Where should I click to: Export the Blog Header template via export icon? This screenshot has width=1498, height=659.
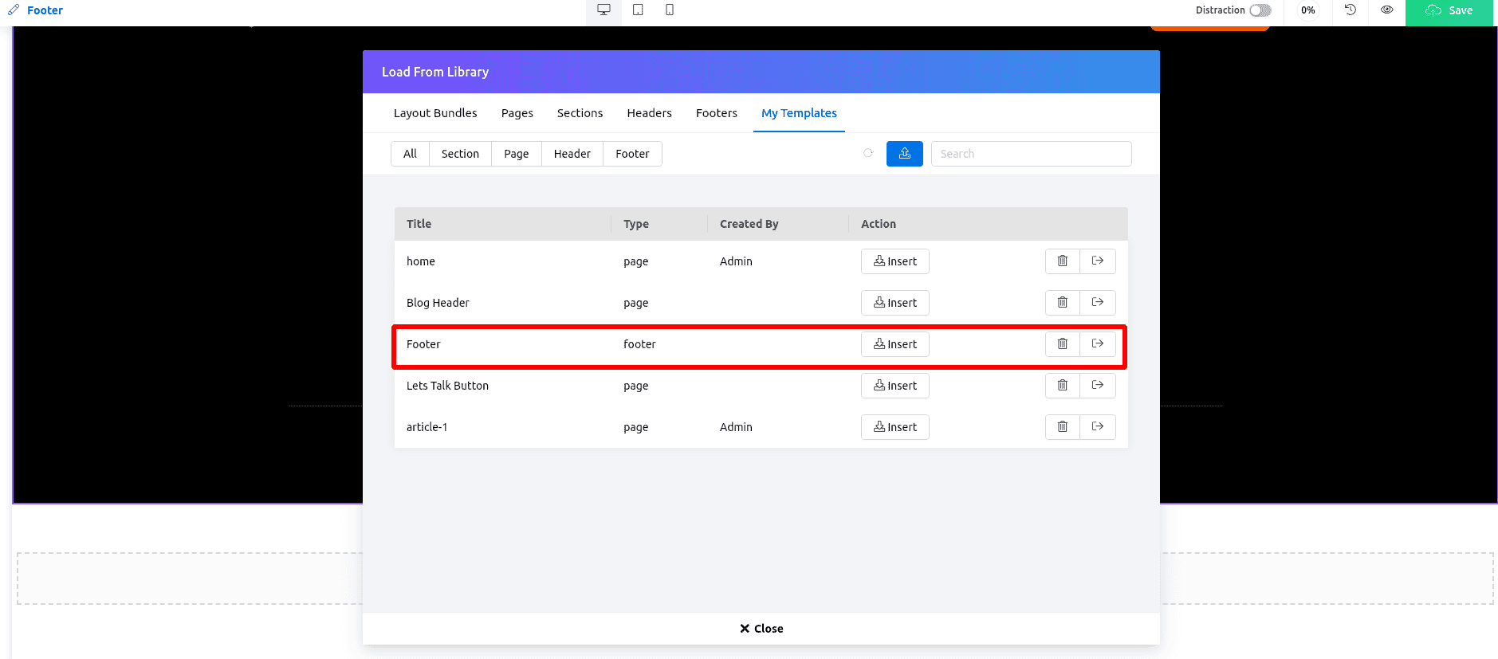coord(1098,303)
